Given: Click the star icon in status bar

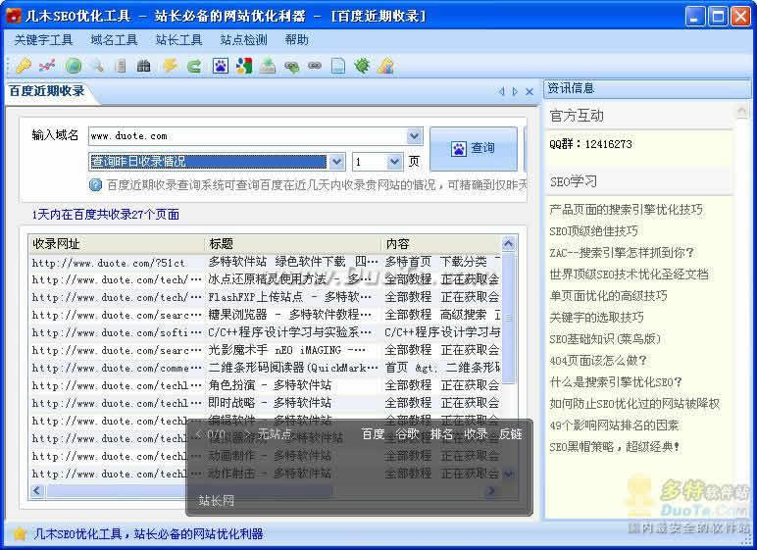Looking at the screenshot, I should pyautogui.click(x=20, y=533).
